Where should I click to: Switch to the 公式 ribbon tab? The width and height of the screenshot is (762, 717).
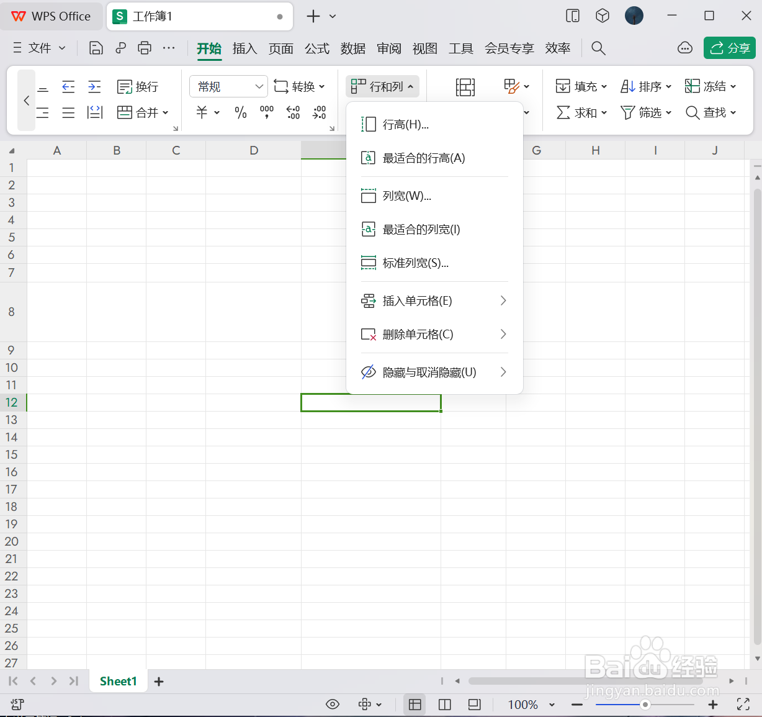(x=316, y=48)
